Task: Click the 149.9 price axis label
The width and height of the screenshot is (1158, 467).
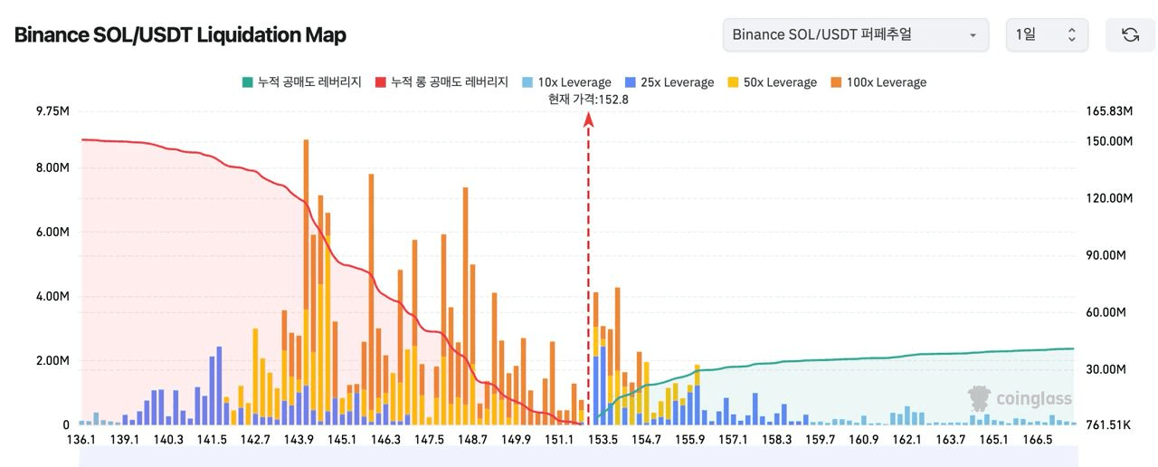Action: 516,440
